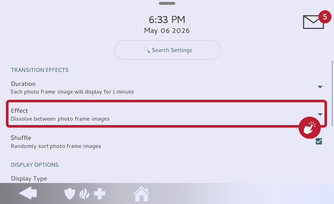The width and height of the screenshot is (334, 204).
Task: Tap the medical plus emergency icon
Action: click(100, 194)
